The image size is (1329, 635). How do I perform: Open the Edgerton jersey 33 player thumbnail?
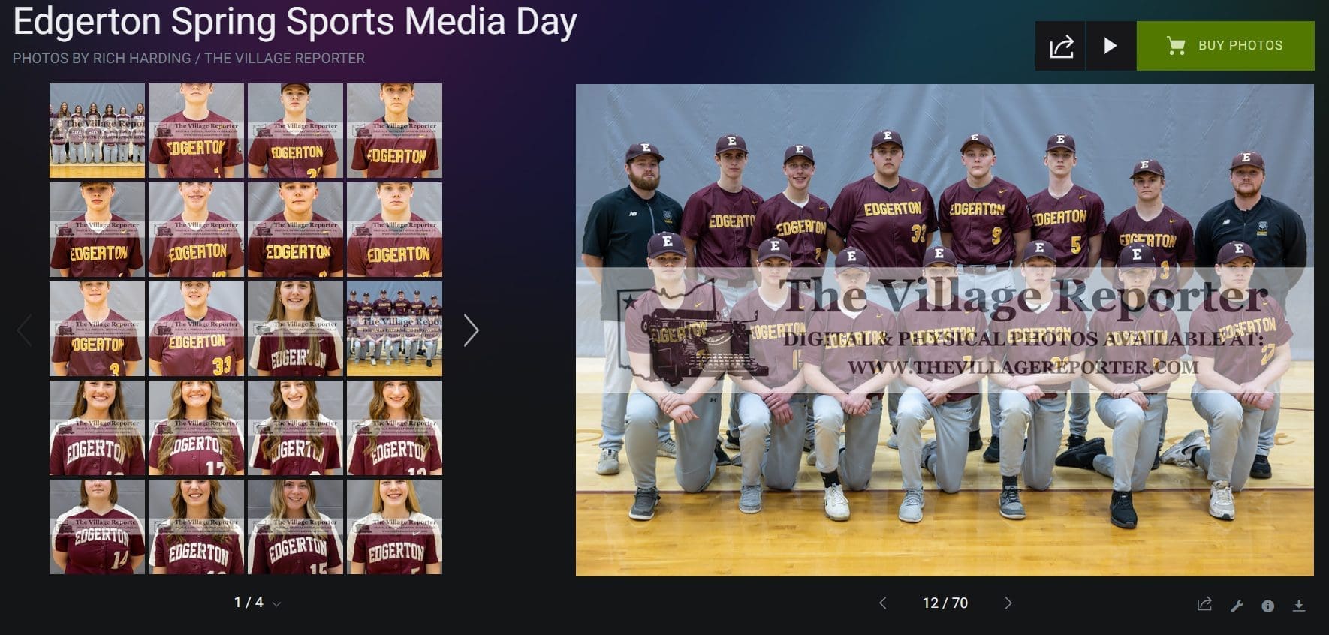(196, 329)
